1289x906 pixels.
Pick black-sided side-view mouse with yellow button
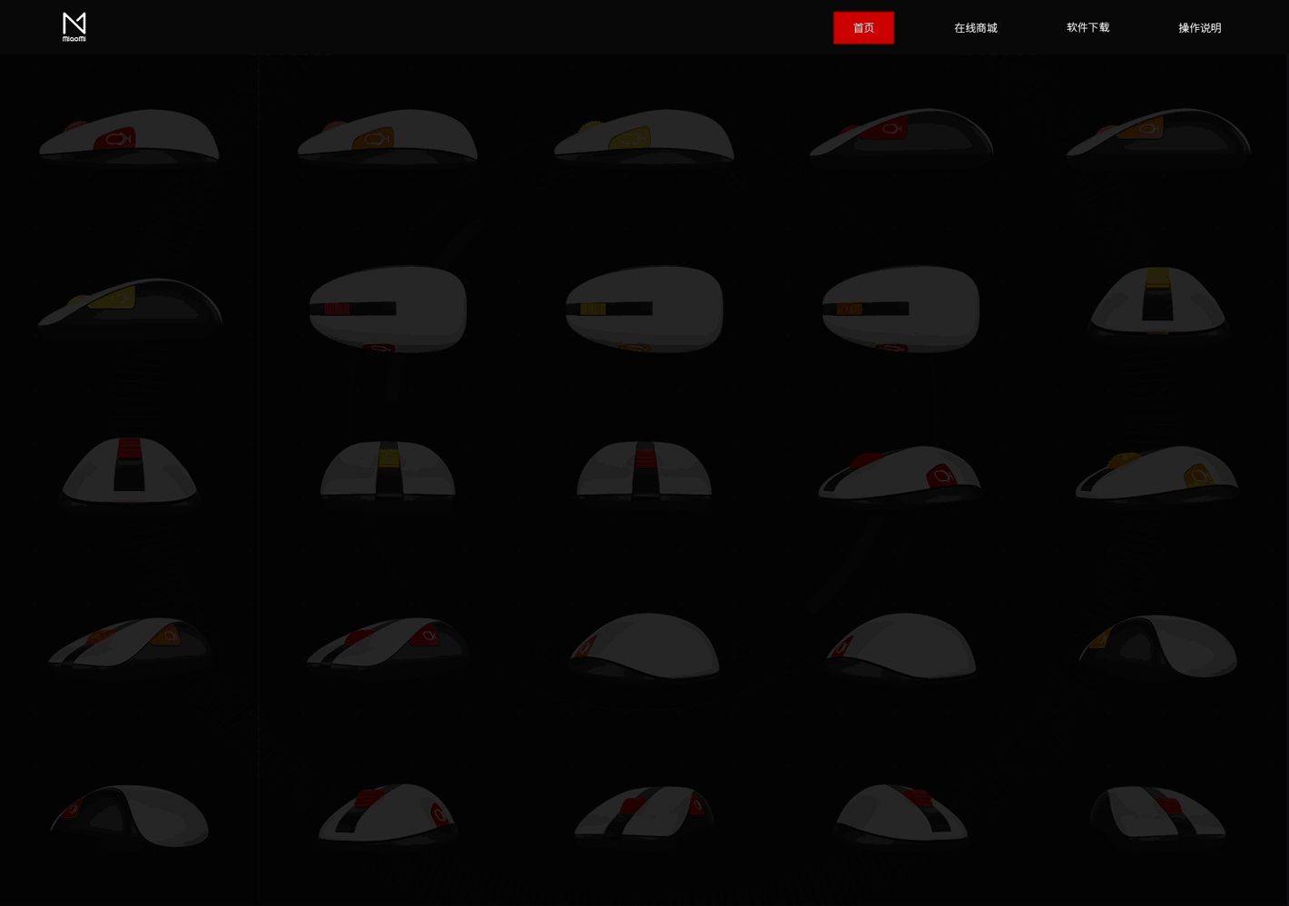pyautogui.click(x=129, y=308)
